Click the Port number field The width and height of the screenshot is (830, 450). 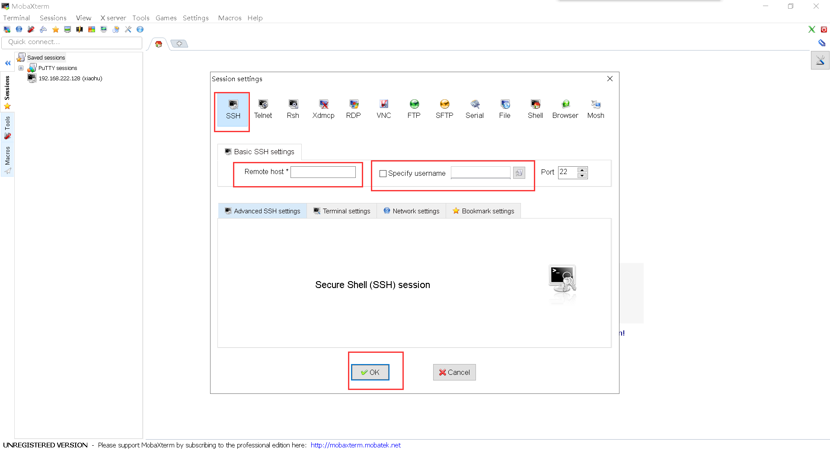pos(568,172)
